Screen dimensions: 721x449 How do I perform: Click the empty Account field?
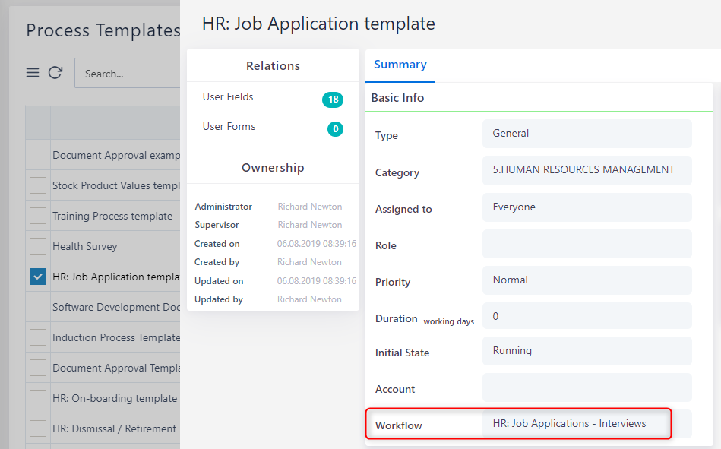(587, 387)
